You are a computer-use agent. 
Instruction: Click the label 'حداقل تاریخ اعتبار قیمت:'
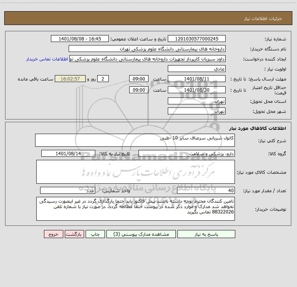click(x=269, y=90)
